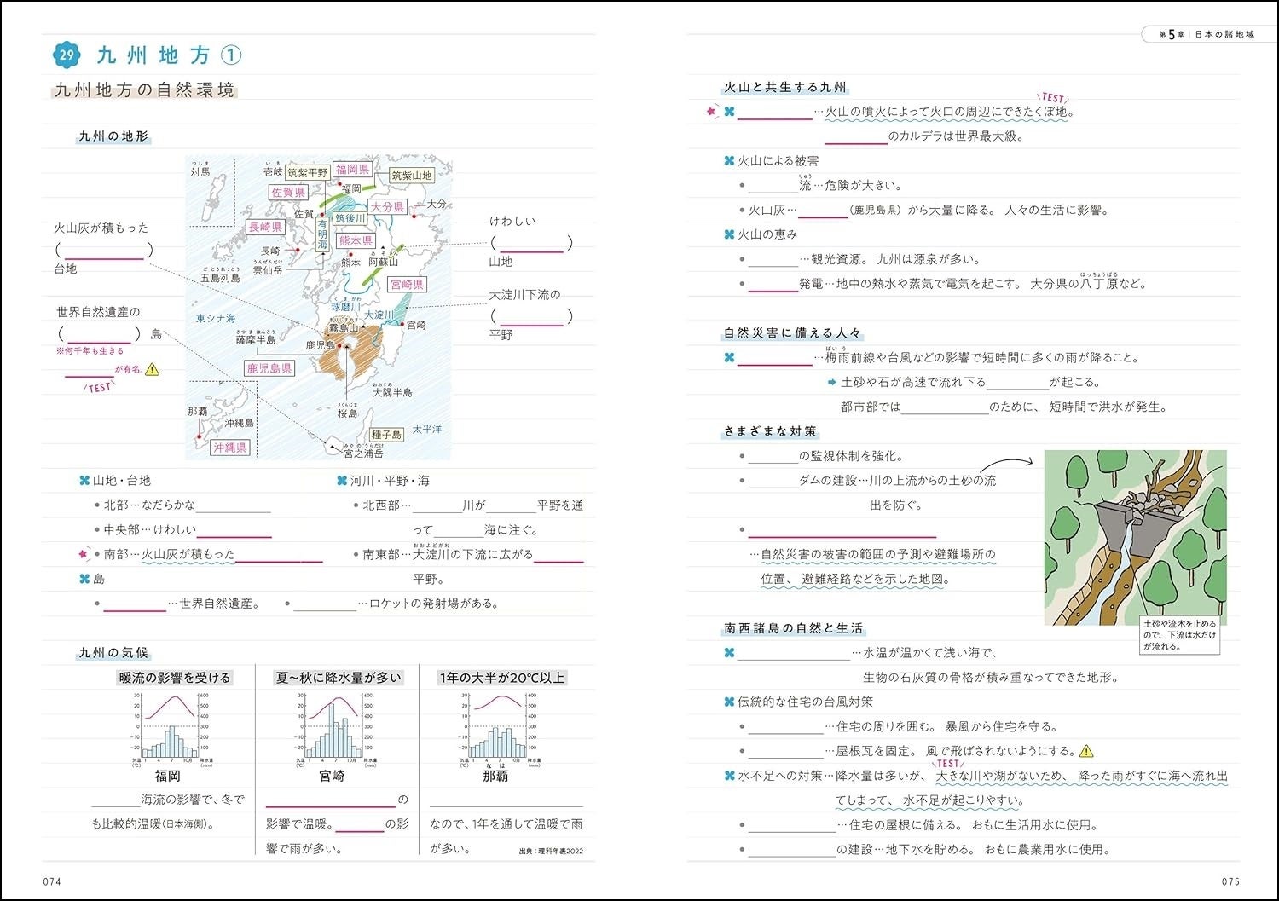The height and width of the screenshot is (901, 1279).
Task: Click the 東シナ海 label on the map
Action: coord(216,318)
